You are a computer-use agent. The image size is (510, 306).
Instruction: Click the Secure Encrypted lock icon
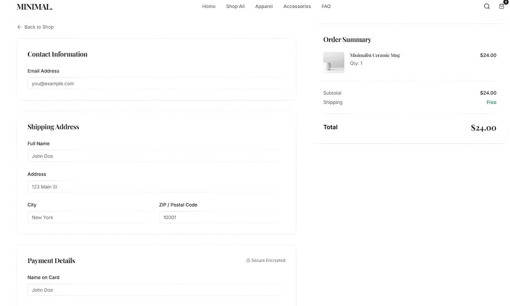coord(248,260)
